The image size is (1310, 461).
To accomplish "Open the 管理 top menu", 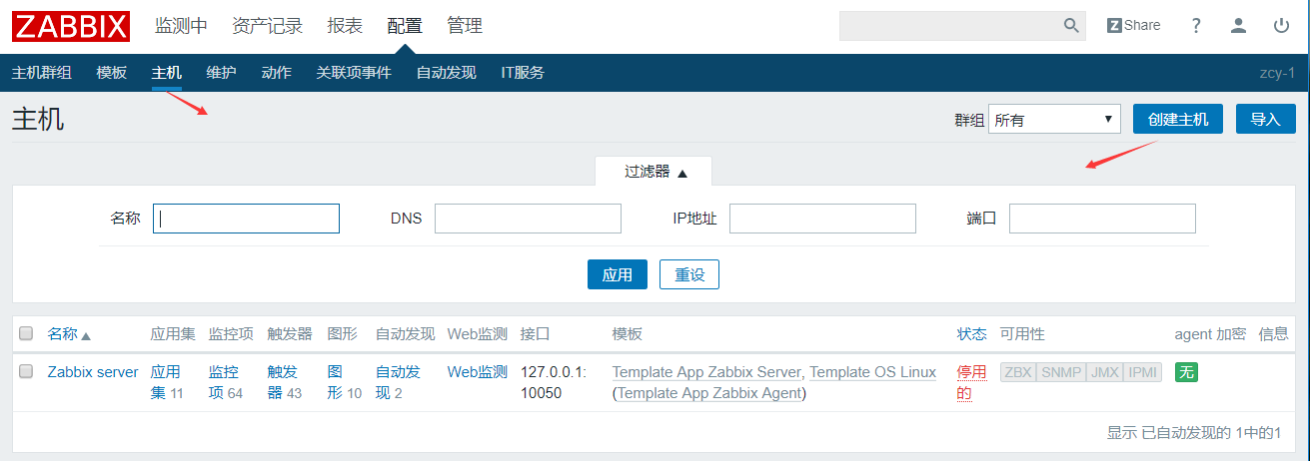I will click(465, 26).
